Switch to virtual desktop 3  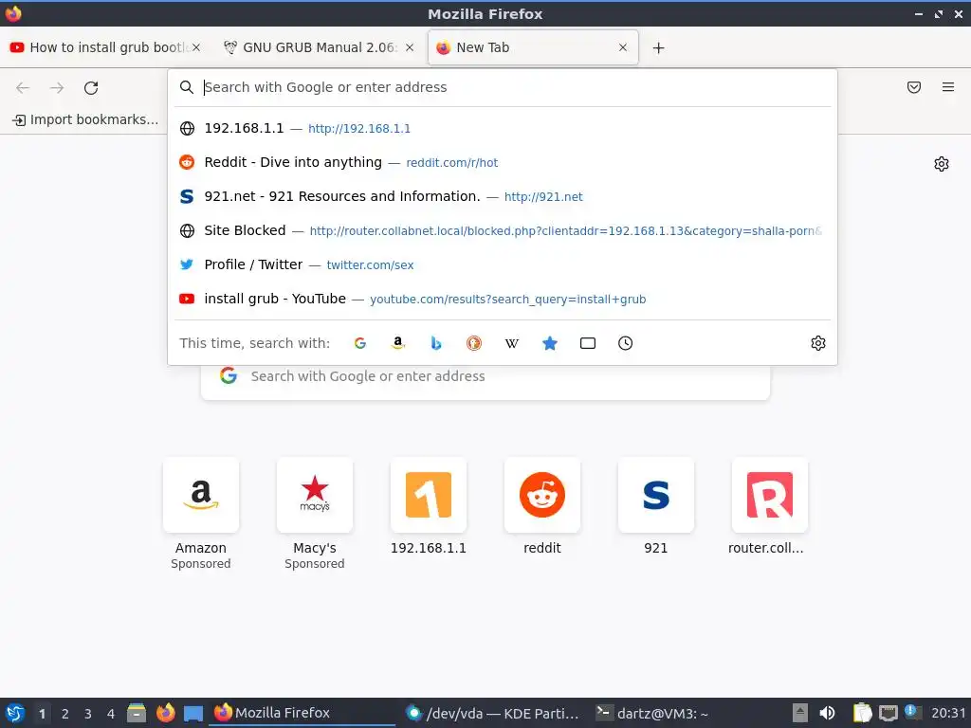pos(88,714)
